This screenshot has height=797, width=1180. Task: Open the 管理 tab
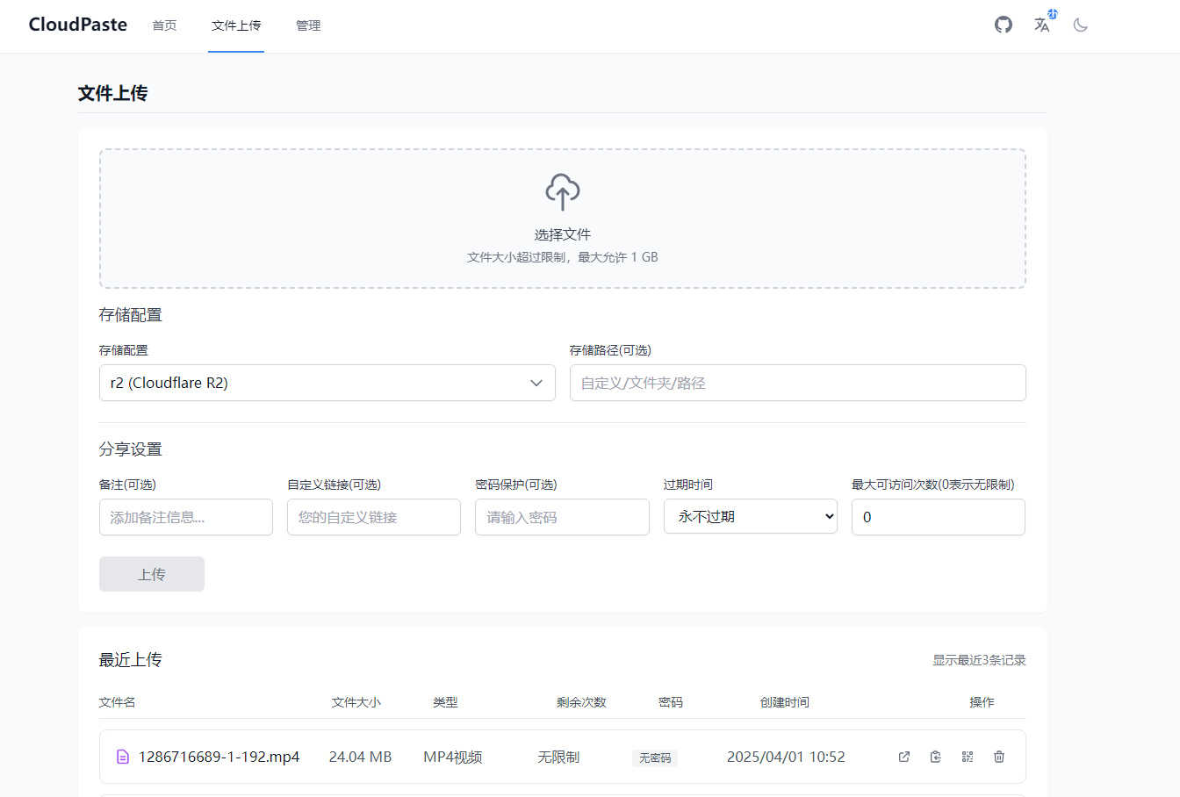point(308,25)
